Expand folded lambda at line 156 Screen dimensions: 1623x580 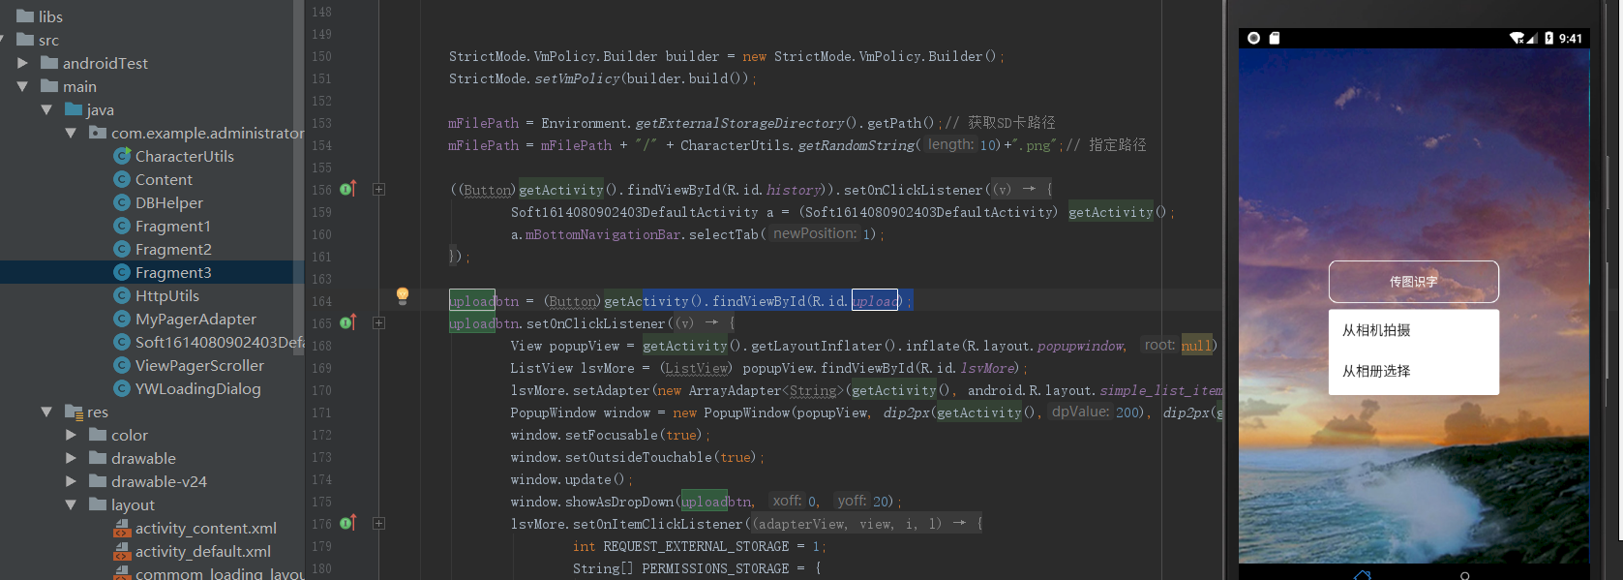pos(378,190)
